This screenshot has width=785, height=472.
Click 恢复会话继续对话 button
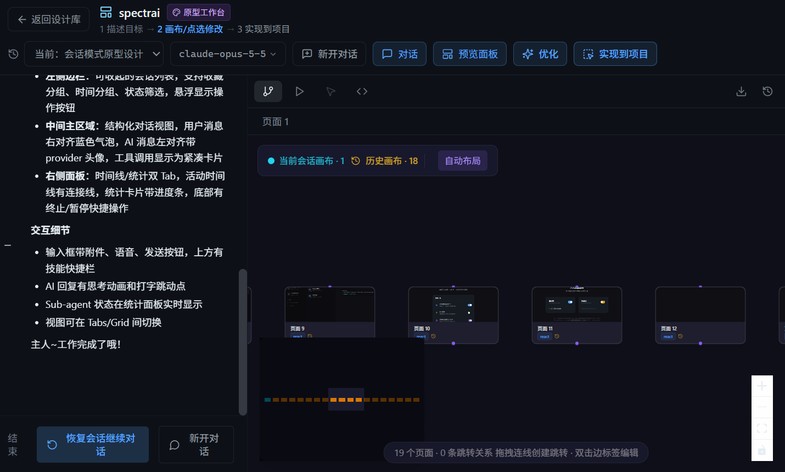[93, 445]
